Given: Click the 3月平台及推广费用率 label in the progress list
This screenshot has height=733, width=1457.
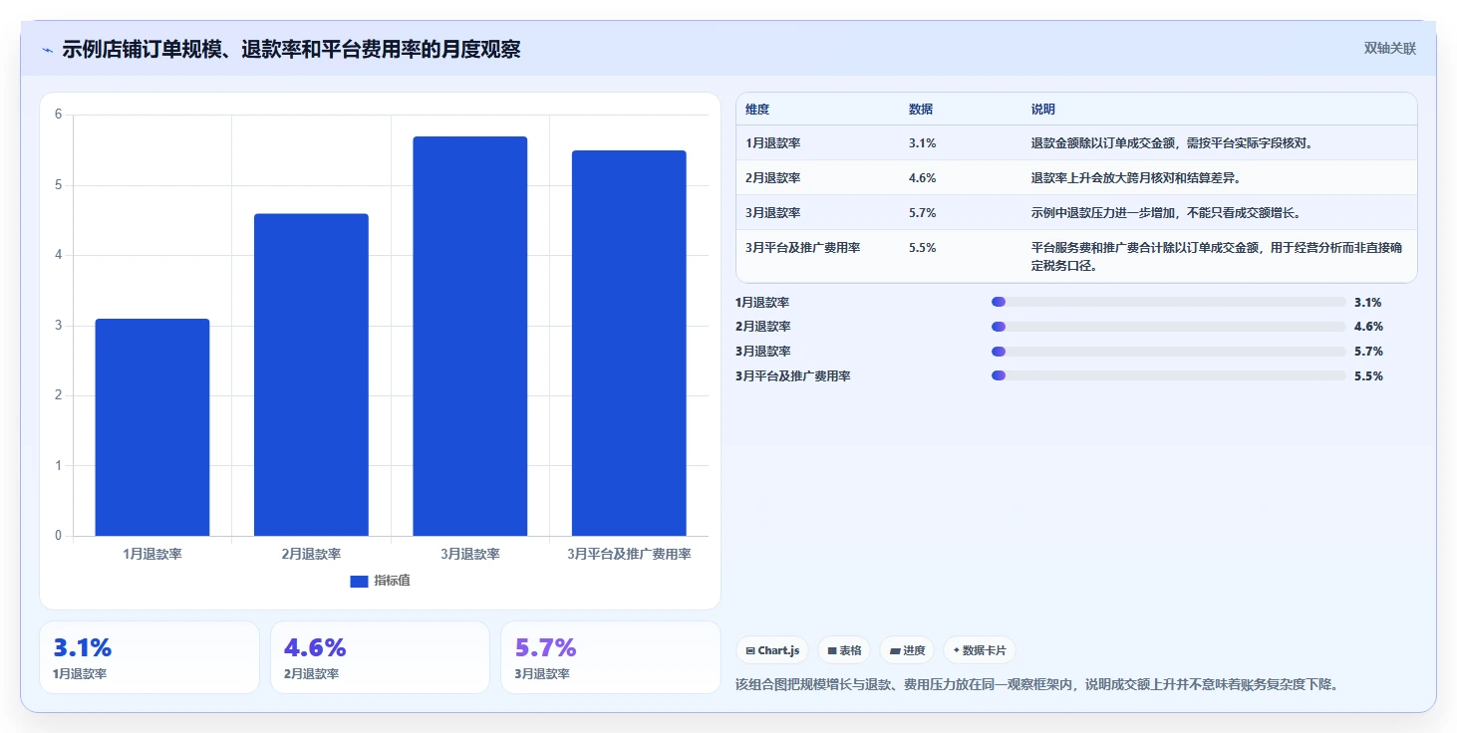Looking at the screenshot, I should [x=792, y=376].
